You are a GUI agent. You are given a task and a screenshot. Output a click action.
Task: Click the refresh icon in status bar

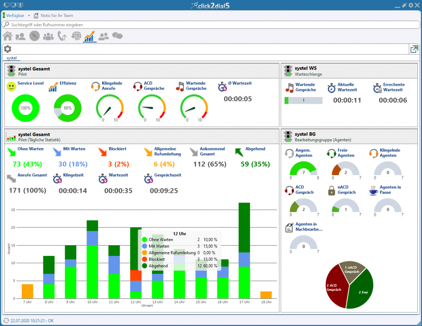pos(6,321)
